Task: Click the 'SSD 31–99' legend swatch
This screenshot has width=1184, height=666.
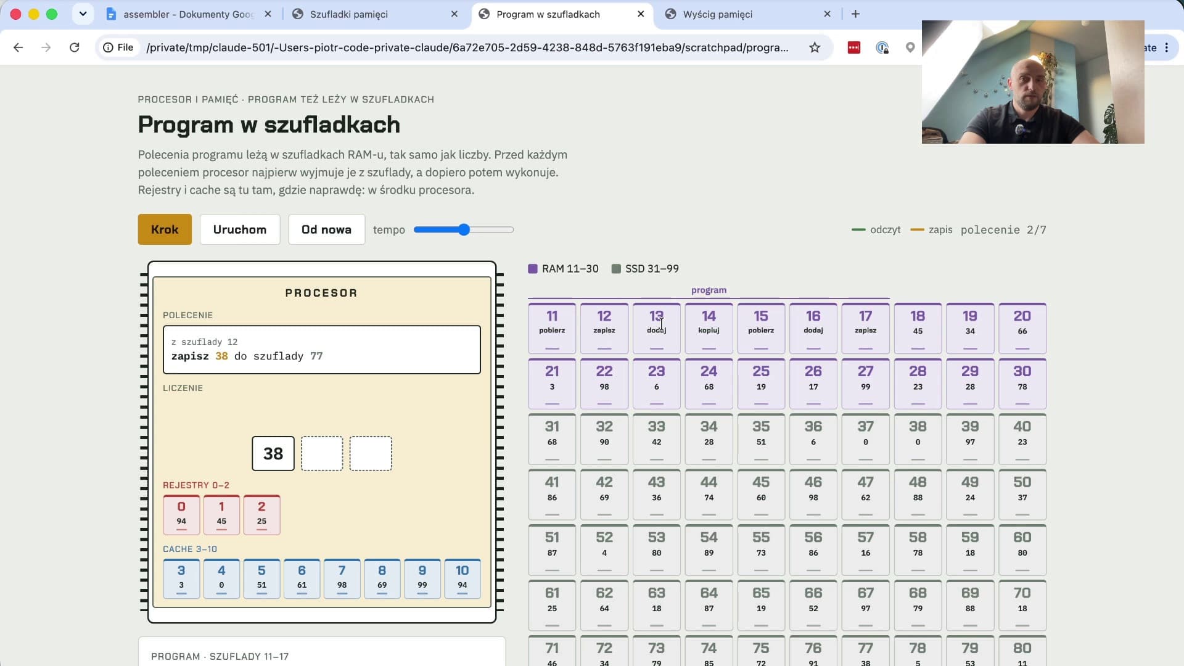Action: (616, 269)
